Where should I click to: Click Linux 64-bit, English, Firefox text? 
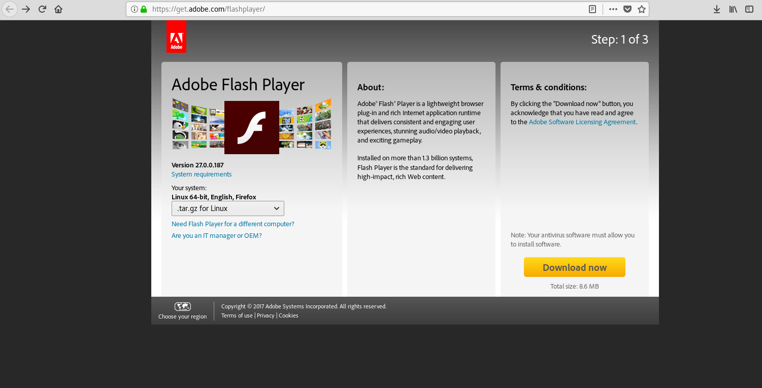point(214,197)
